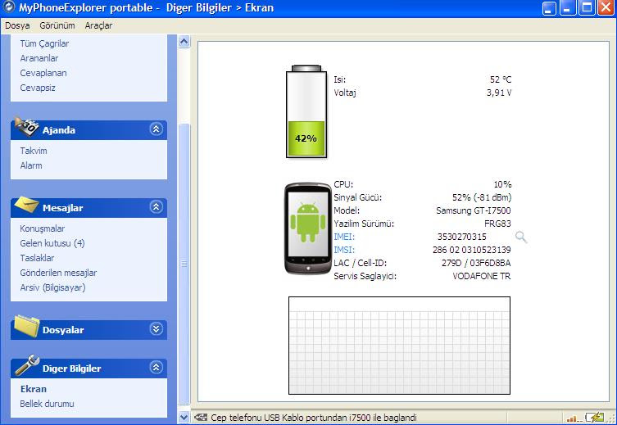Screen dimensions: 617x425
Task: Expand the Dosyalar panel
Action: 157,328
